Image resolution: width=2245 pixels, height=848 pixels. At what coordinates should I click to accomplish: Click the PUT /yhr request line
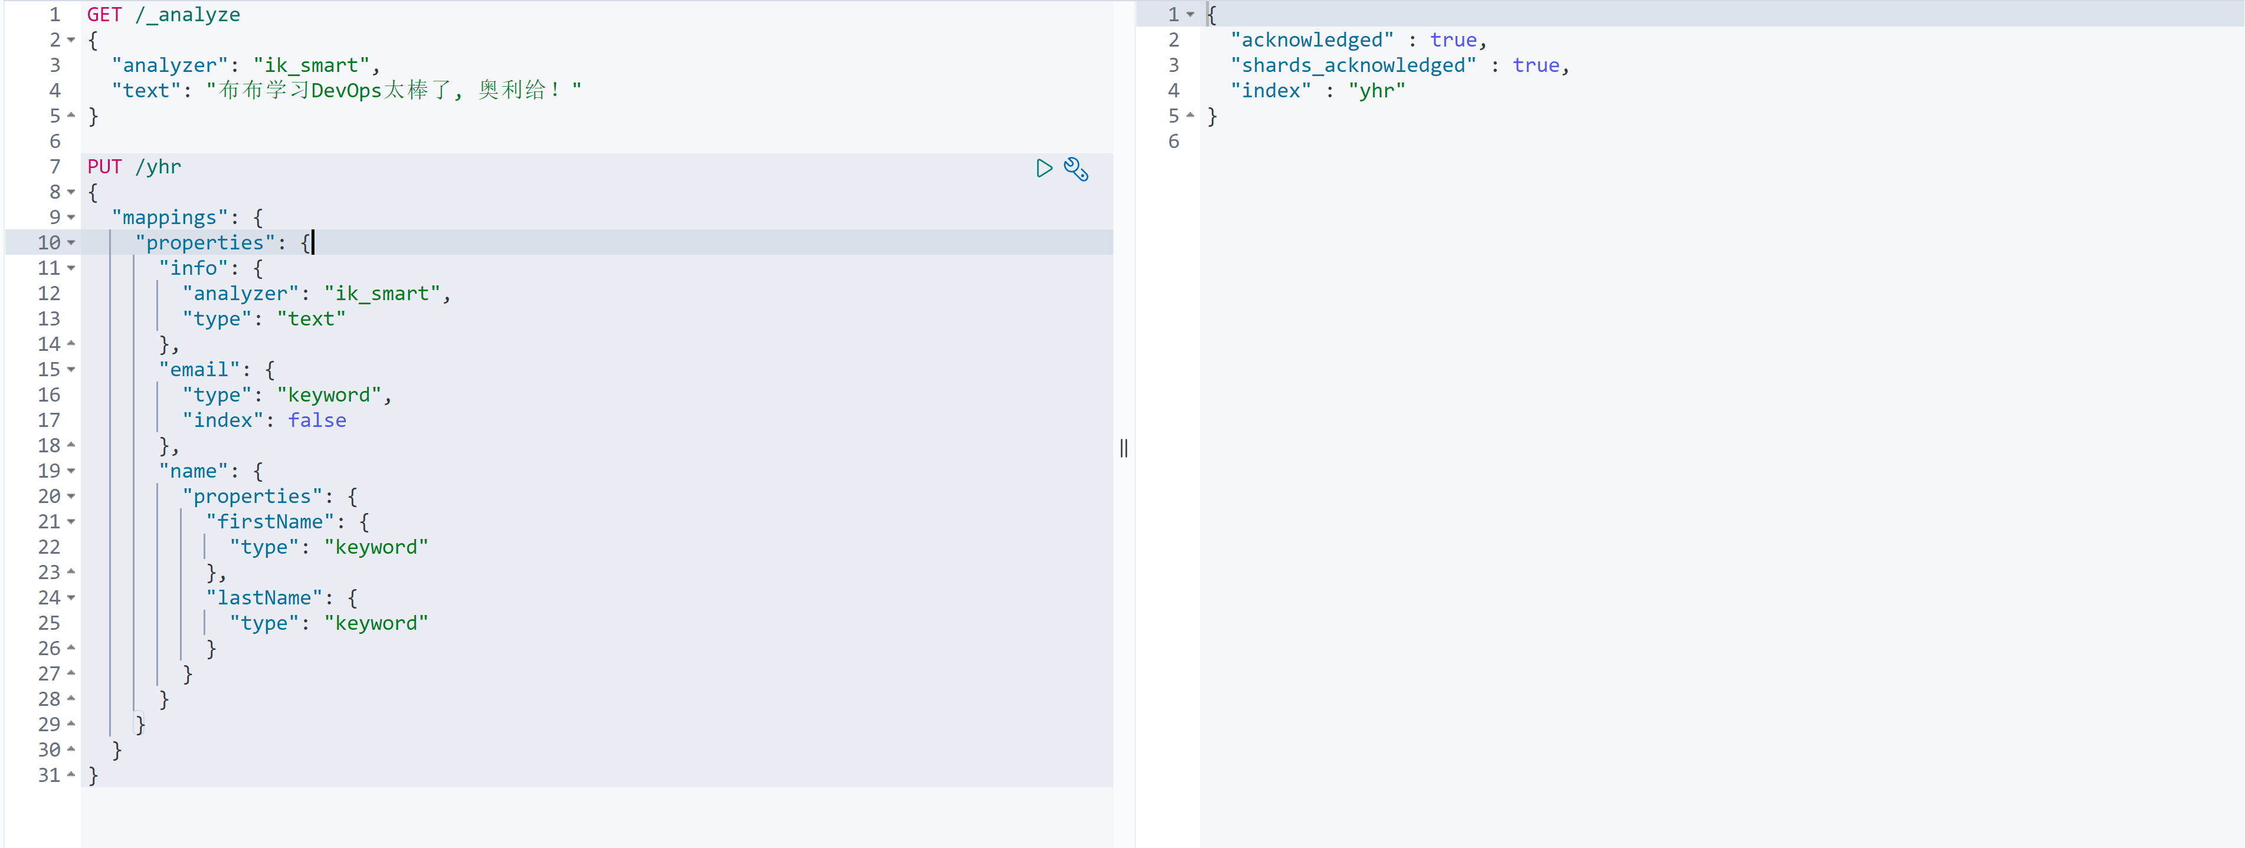134,167
